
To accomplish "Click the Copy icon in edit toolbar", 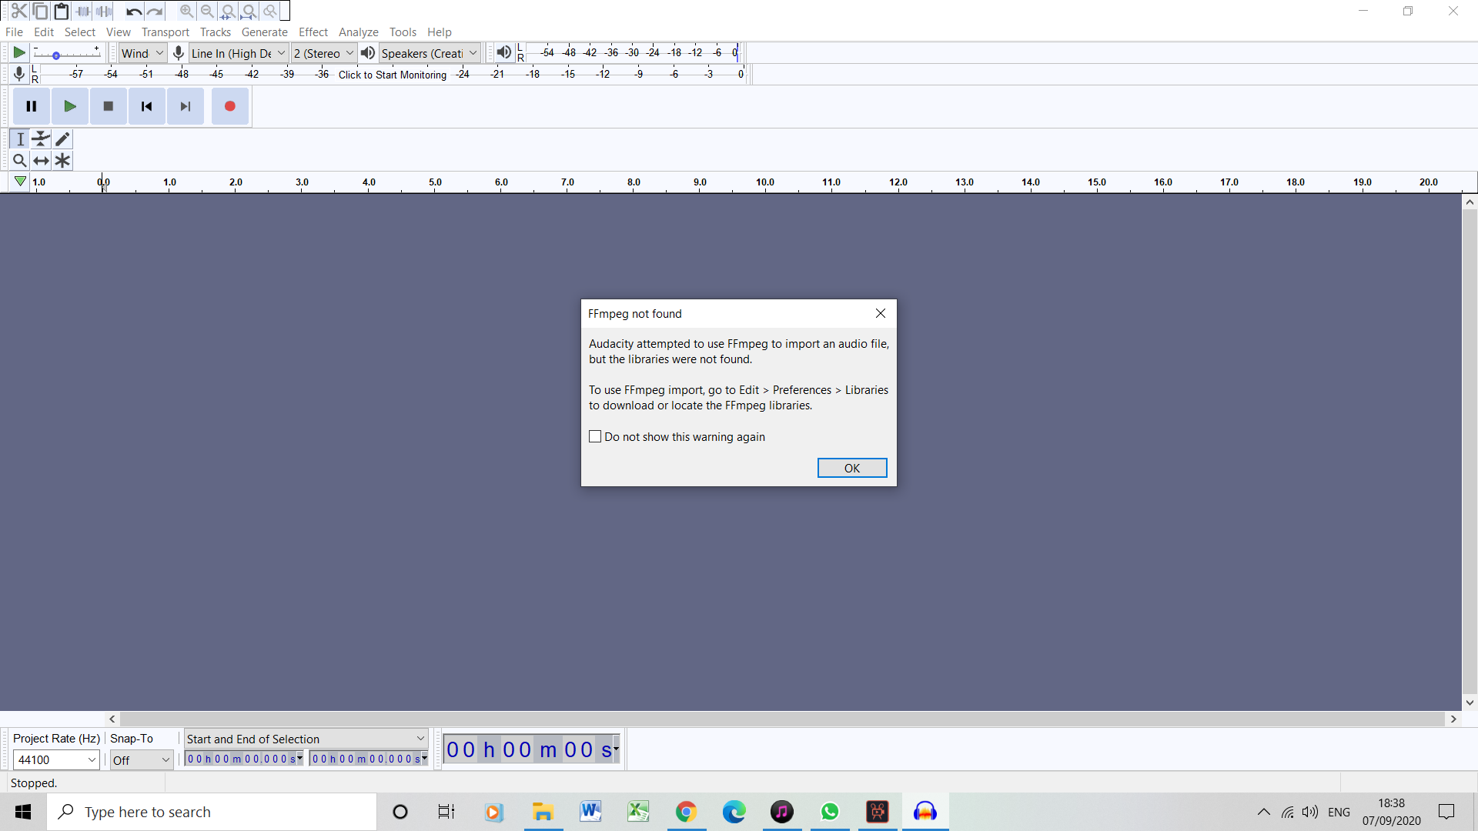I will point(40,11).
